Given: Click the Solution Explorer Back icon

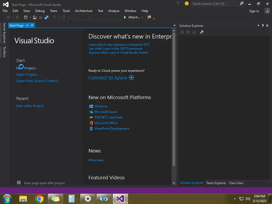Looking at the screenshot, I should point(182,32).
